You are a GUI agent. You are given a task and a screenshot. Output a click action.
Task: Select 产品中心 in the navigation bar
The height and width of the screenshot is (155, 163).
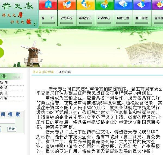104,18
